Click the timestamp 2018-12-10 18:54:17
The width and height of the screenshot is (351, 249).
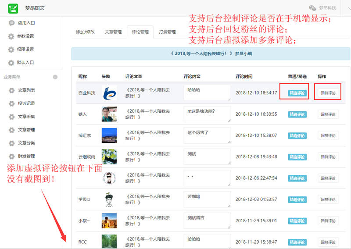click(x=256, y=93)
